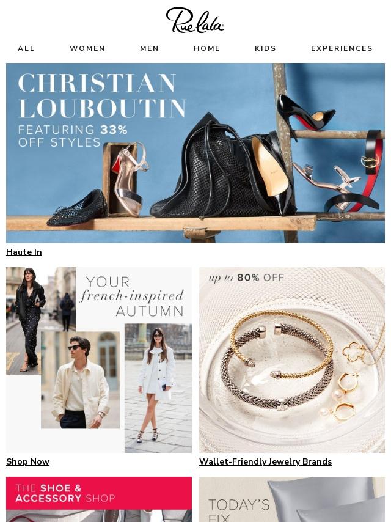The height and width of the screenshot is (522, 391).
Task: Open the HOME category
Action: click(207, 48)
